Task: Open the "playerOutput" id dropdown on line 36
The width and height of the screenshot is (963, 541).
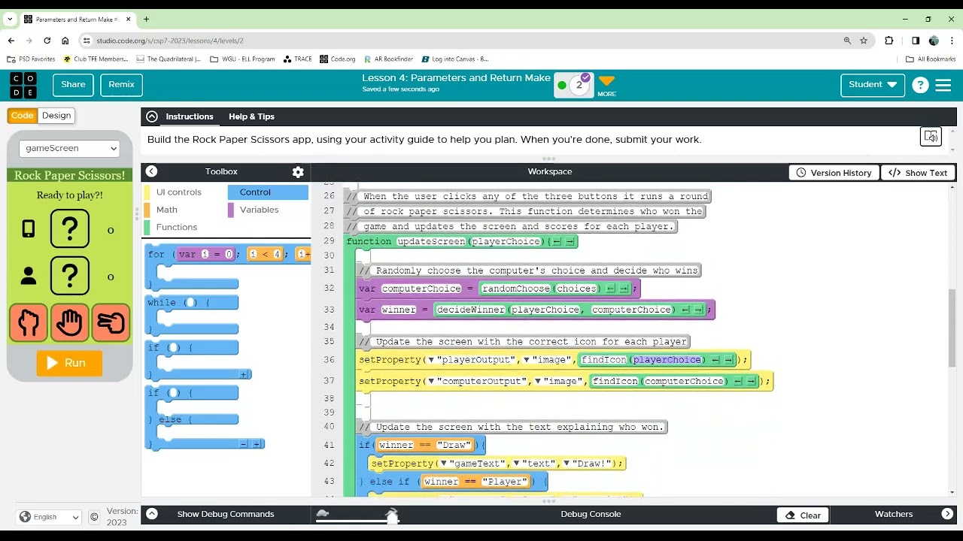Action: coord(431,360)
